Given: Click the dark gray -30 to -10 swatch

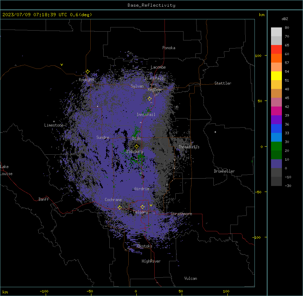Looking at the screenshot, I should tap(276, 181).
